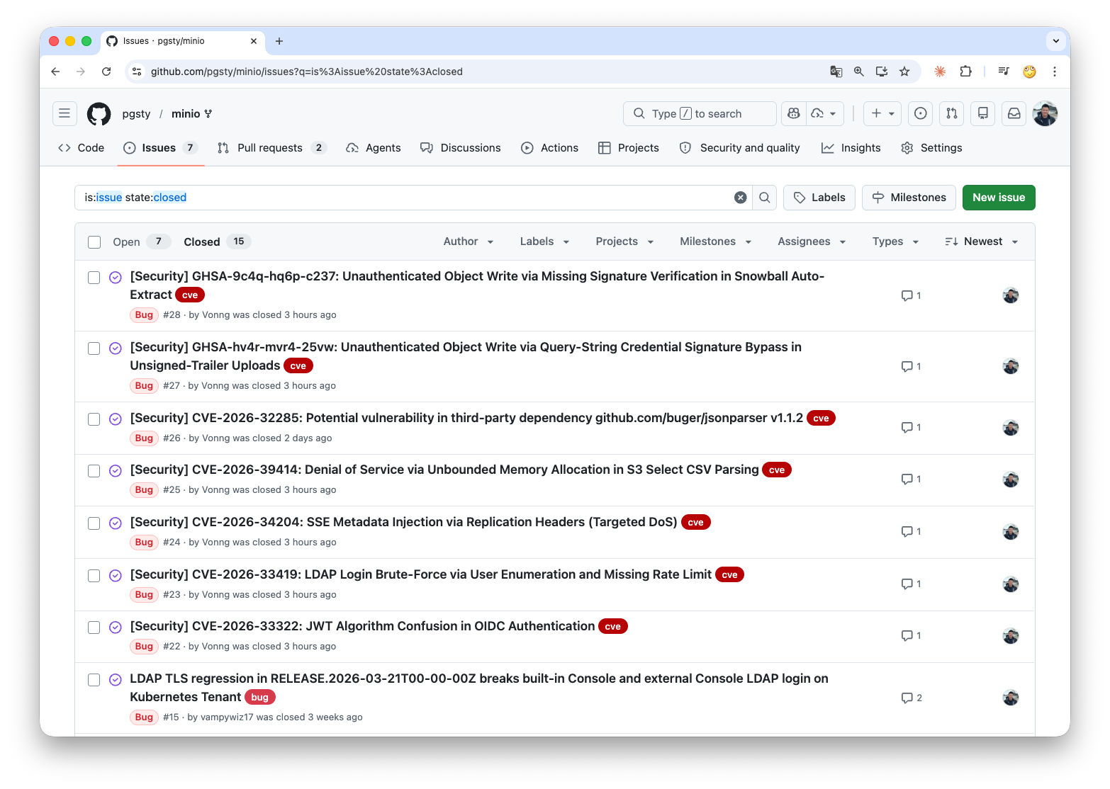Toggle the select all issues checkbox
This screenshot has width=1110, height=789.
coord(94,242)
